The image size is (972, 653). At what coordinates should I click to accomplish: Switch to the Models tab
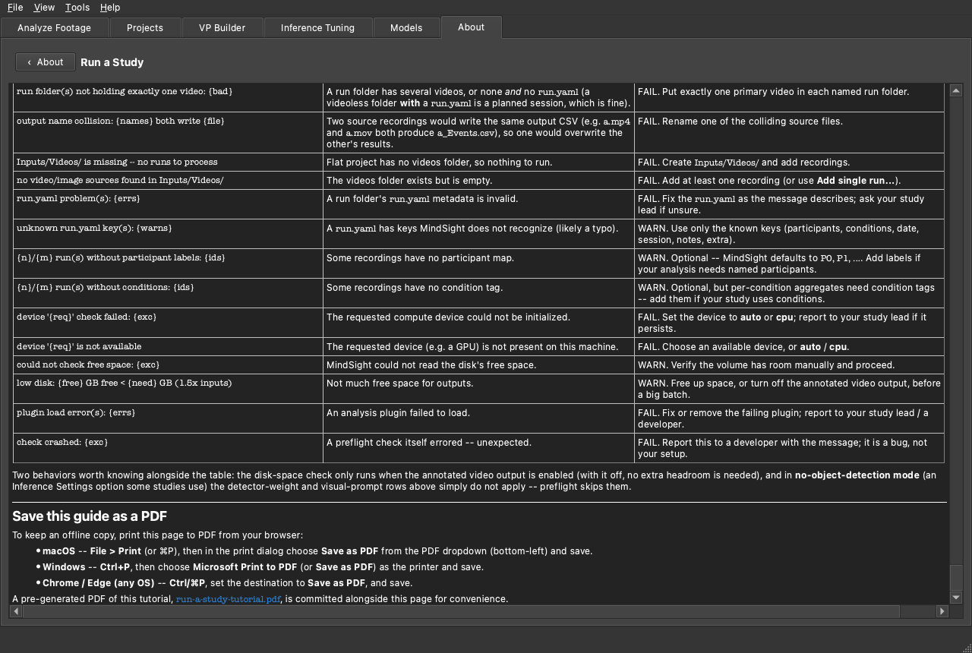click(x=406, y=27)
